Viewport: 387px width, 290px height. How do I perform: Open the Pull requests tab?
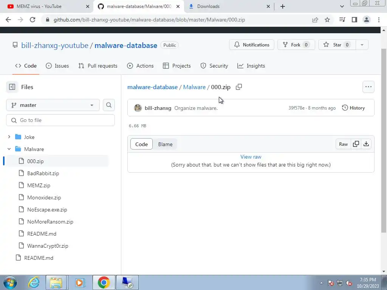98,66
